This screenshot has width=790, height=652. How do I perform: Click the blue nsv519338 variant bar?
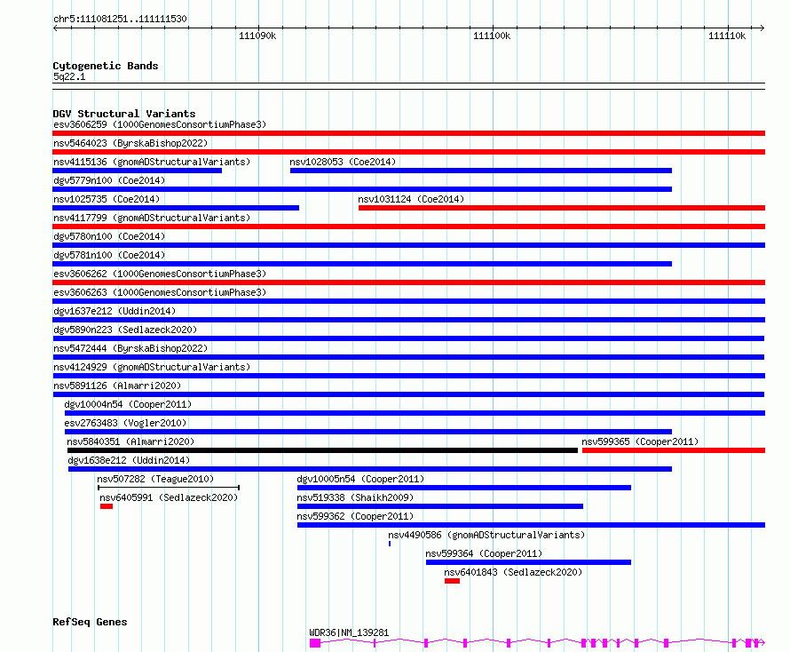(x=440, y=506)
